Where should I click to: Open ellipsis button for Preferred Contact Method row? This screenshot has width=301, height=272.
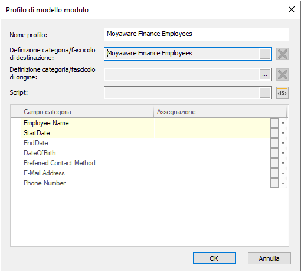pyautogui.click(x=274, y=163)
